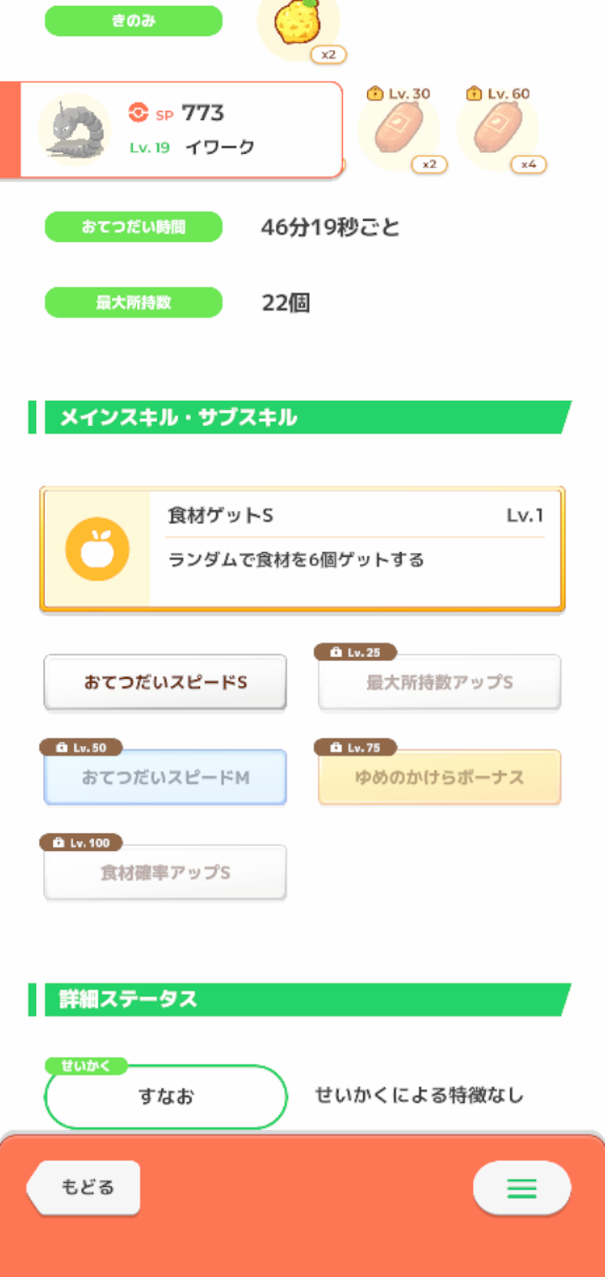
Task: Tap the おてつだい時間 label
Action: tap(134, 227)
